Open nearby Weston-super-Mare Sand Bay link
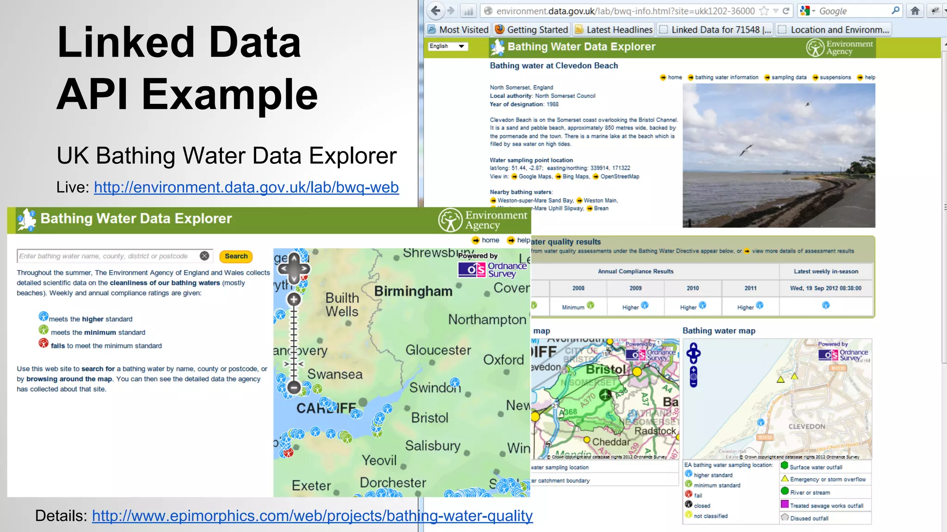This screenshot has height=532, width=947. tap(532, 200)
